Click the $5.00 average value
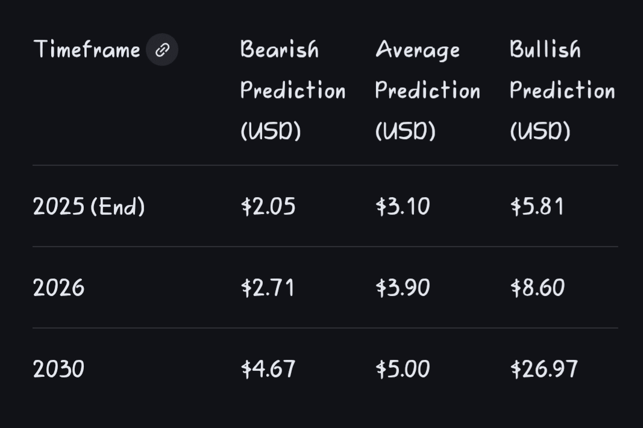The height and width of the screenshot is (428, 643). point(403,369)
